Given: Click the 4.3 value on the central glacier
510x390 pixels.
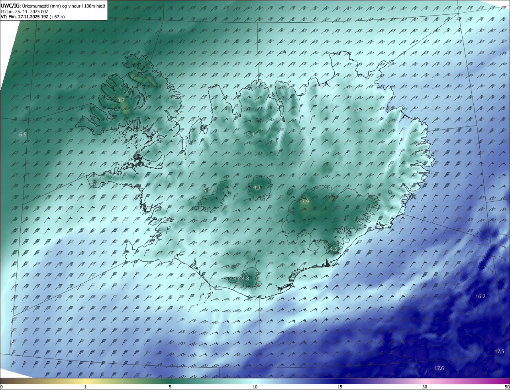Looking at the screenshot, I should (x=257, y=187).
